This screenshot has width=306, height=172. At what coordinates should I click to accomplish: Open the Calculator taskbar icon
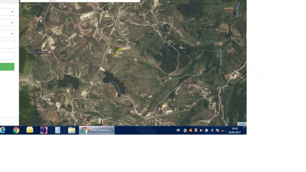click(x=58, y=130)
